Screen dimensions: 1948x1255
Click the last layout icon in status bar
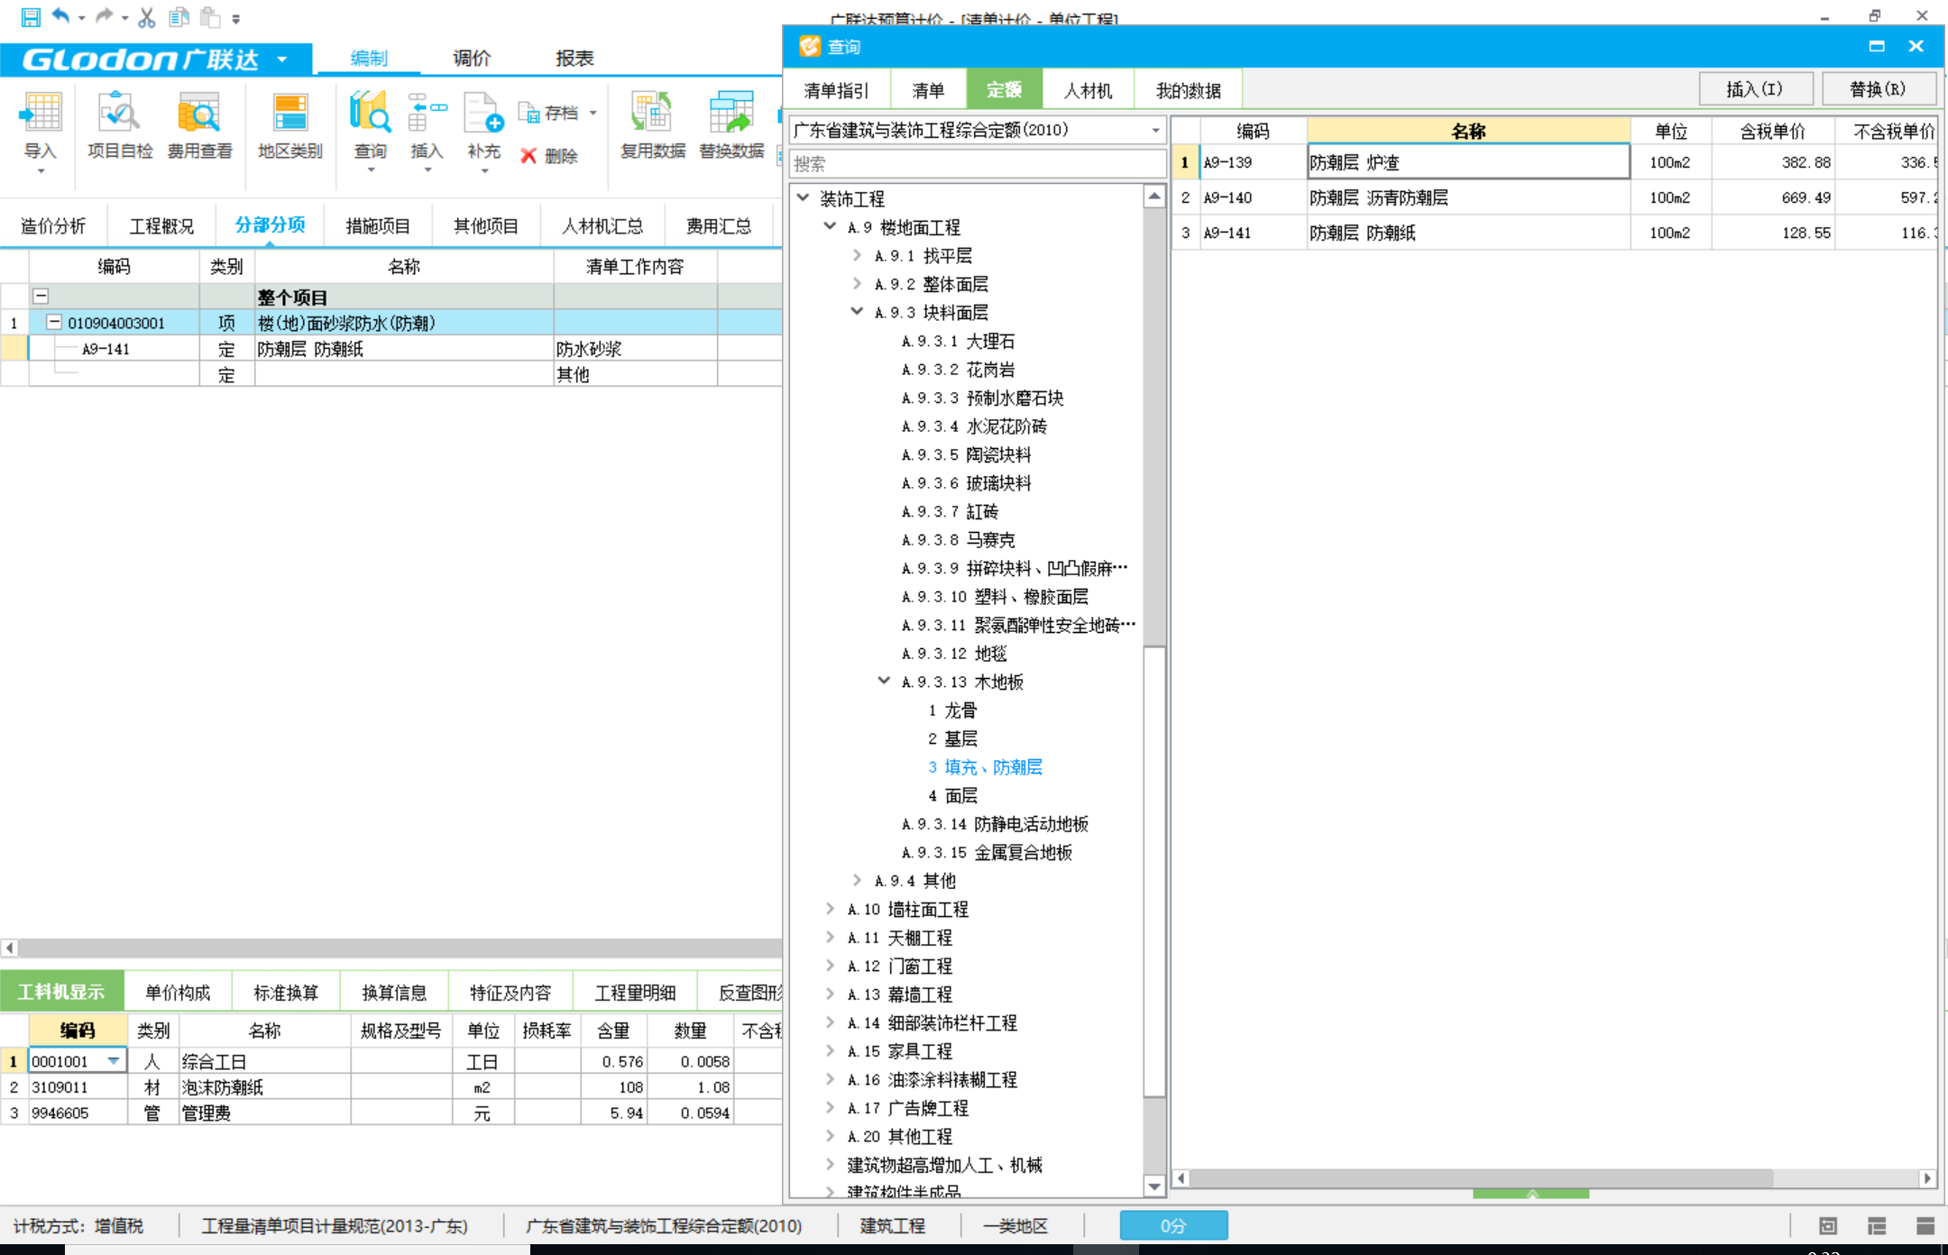tap(1925, 1225)
